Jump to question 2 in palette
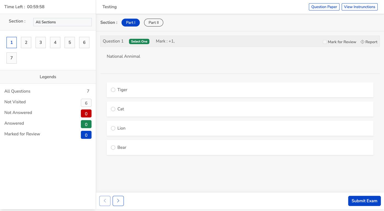The width and height of the screenshot is (384, 211). click(26, 43)
